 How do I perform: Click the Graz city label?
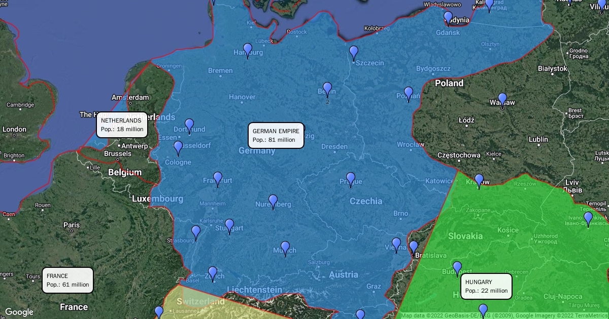point(374,287)
